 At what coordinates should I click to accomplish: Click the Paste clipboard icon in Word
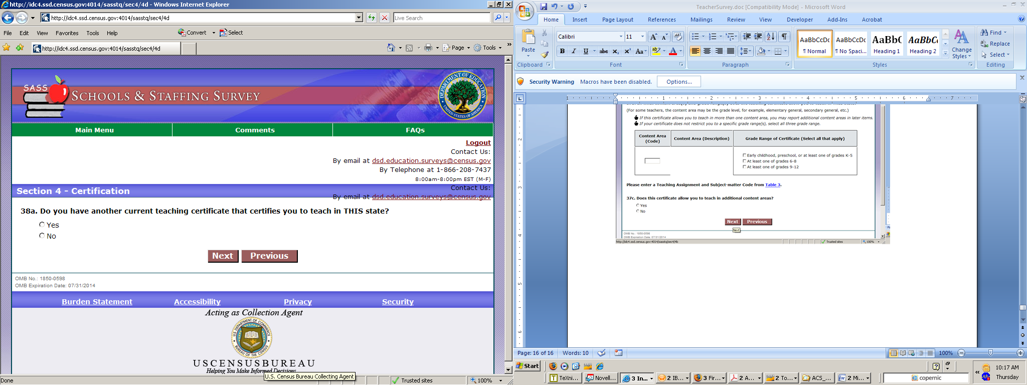[x=528, y=37]
